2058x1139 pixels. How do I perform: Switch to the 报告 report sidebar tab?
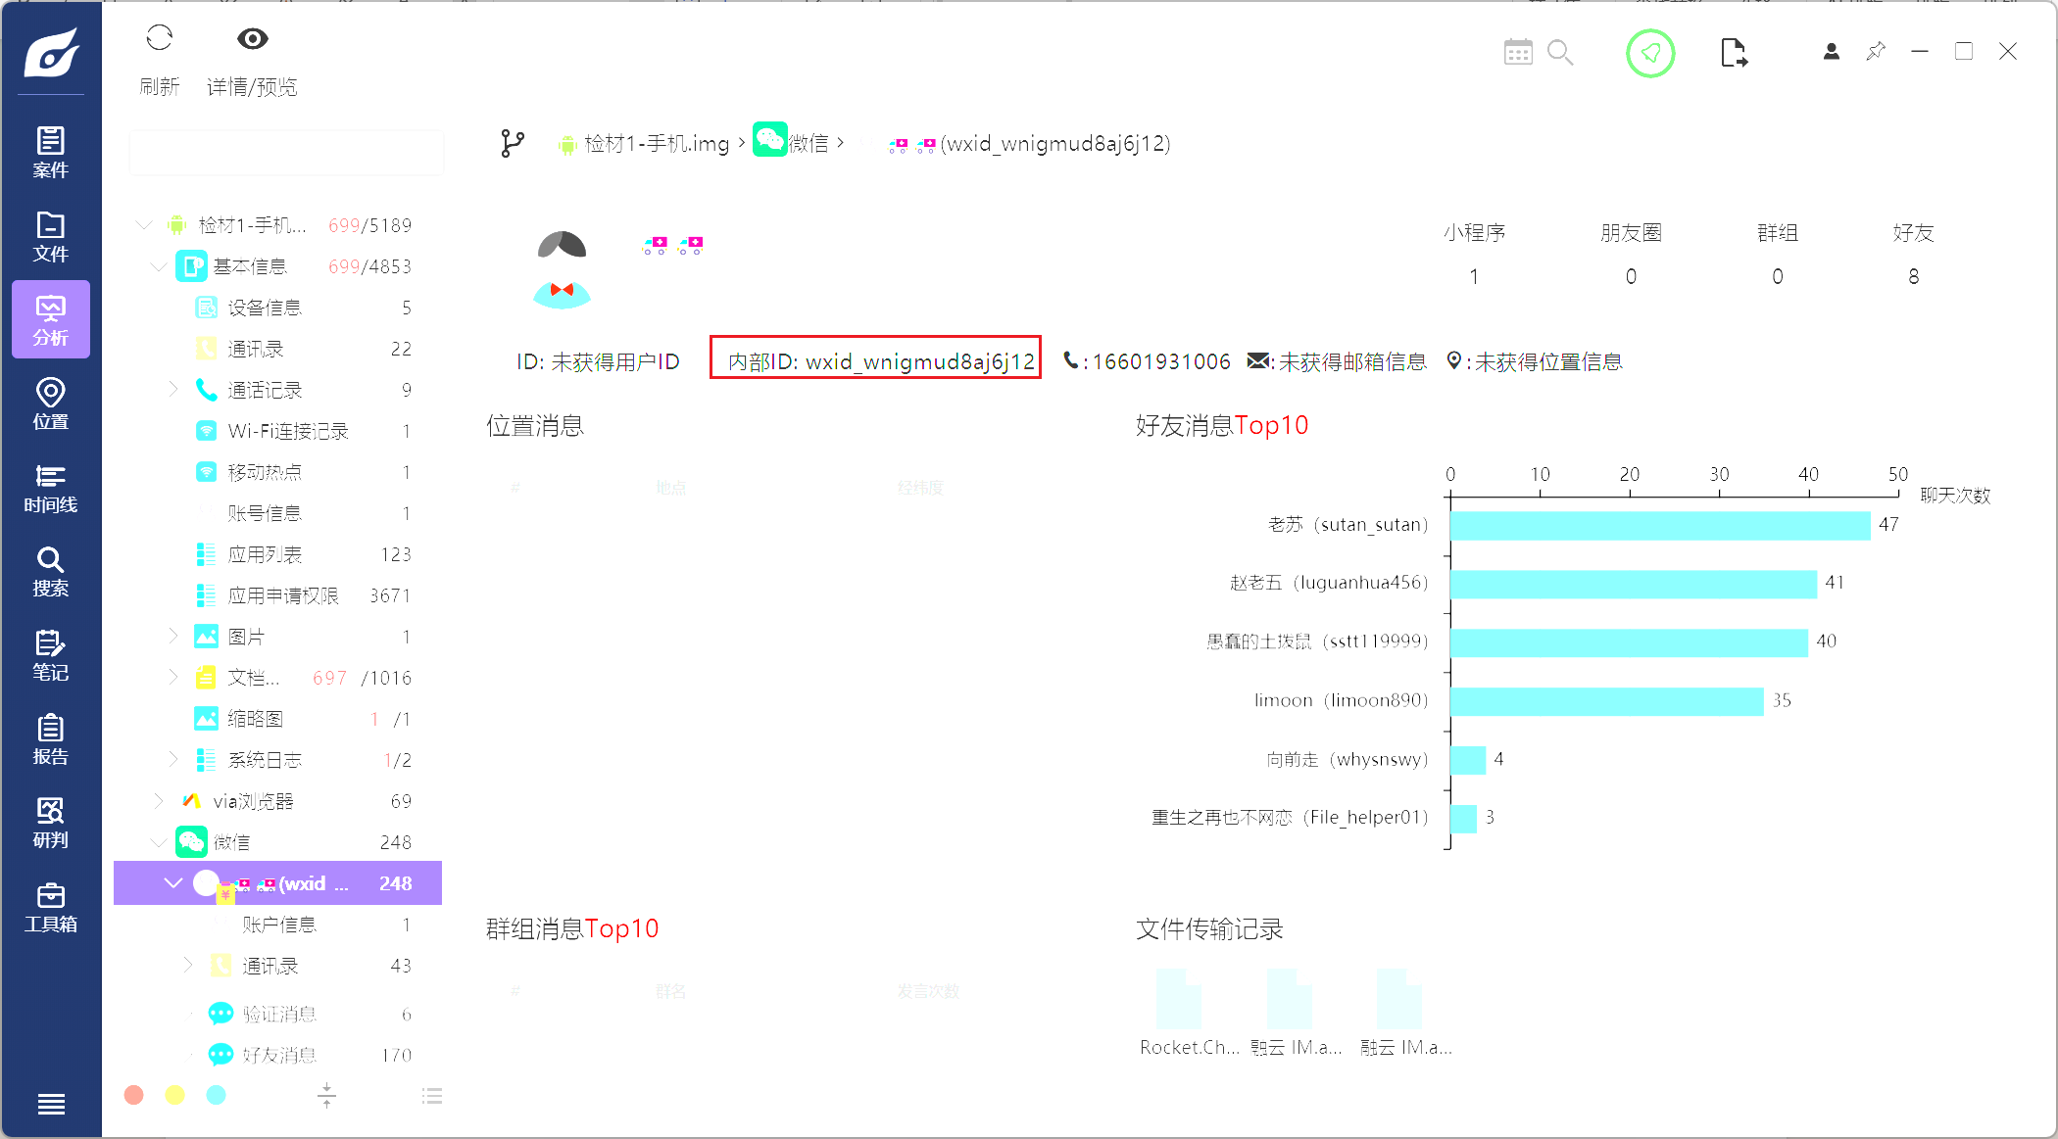pyautogui.click(x=51, y=739)
